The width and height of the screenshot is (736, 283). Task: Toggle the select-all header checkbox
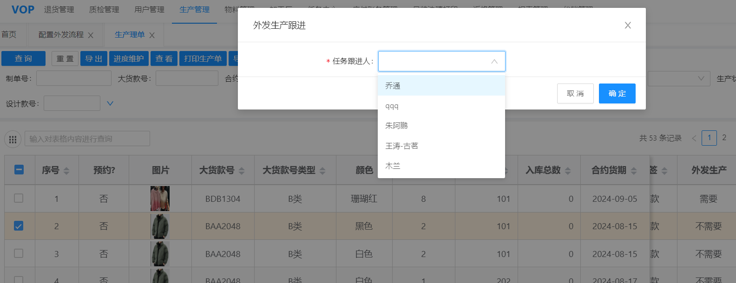tap(19, 170)
